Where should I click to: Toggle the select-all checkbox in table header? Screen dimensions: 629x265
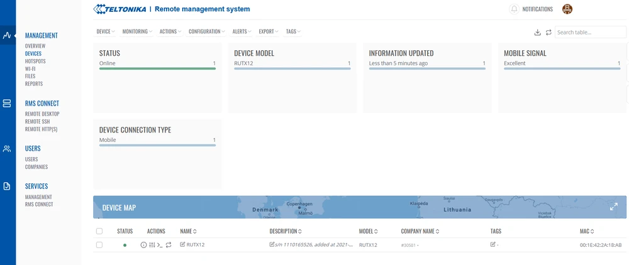point(99,231)
